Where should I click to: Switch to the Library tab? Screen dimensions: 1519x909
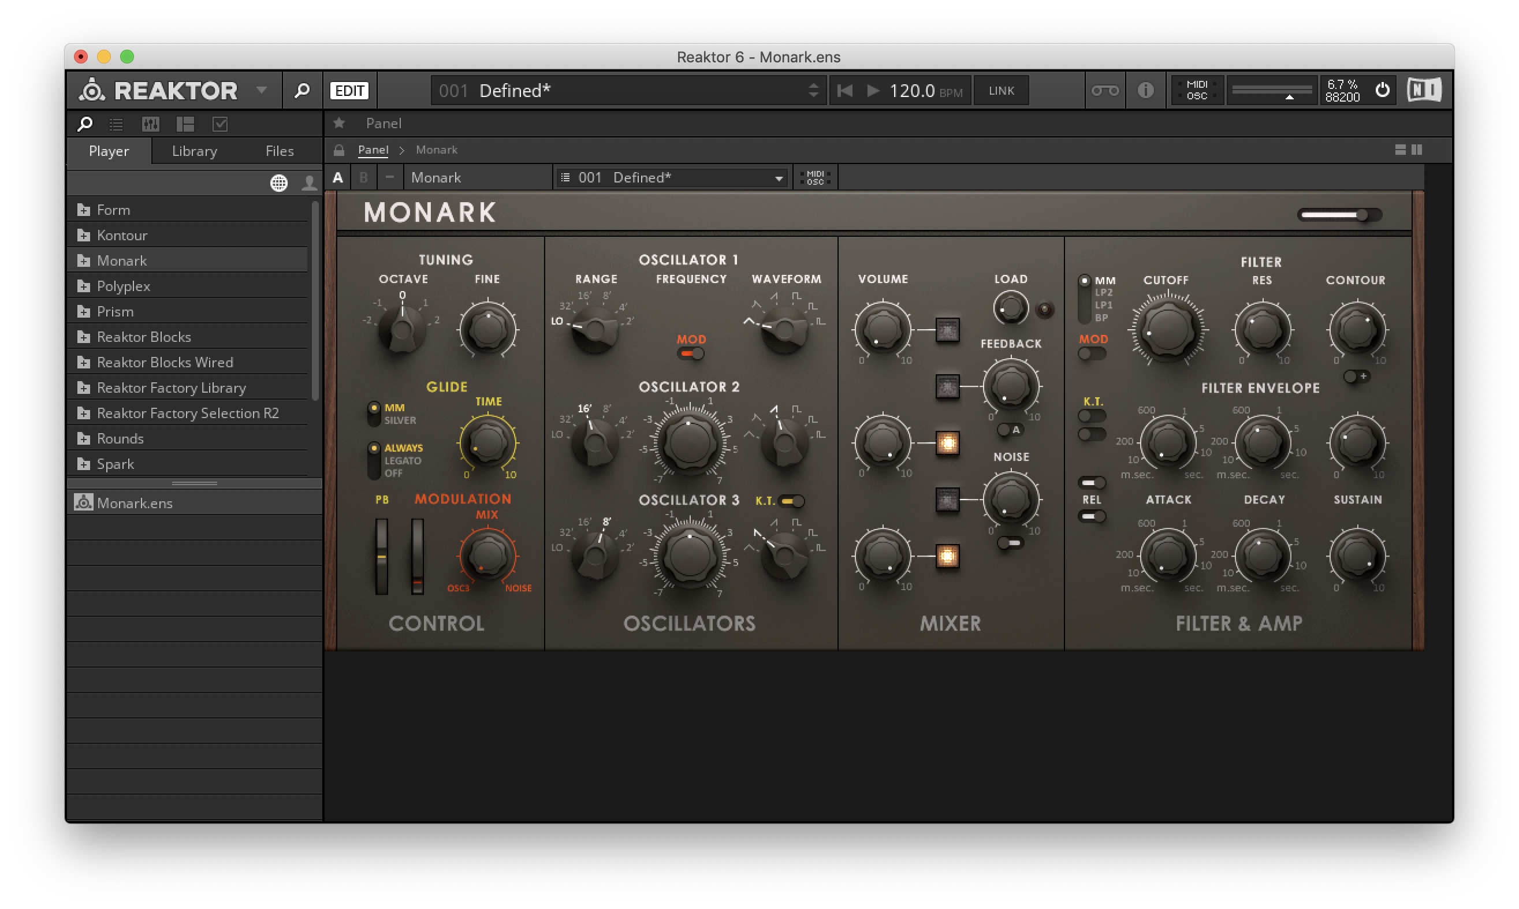pyautogui.click(x=194, y=151)
